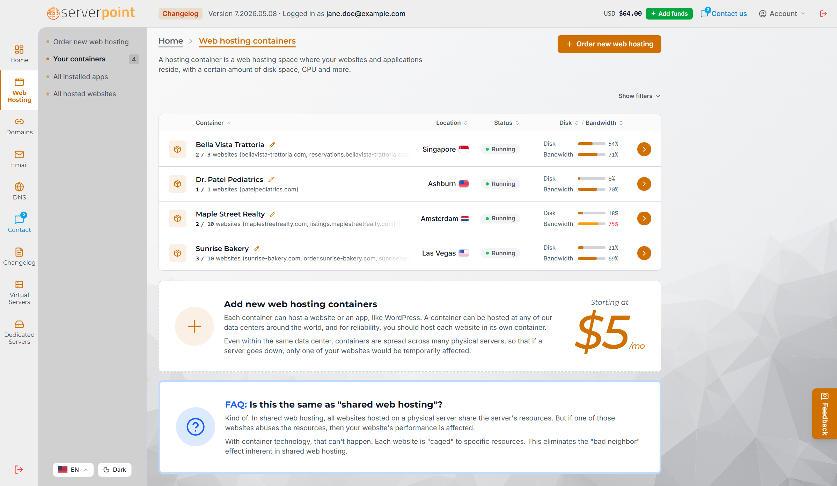Click Sunrise Bakery container name

222,249
